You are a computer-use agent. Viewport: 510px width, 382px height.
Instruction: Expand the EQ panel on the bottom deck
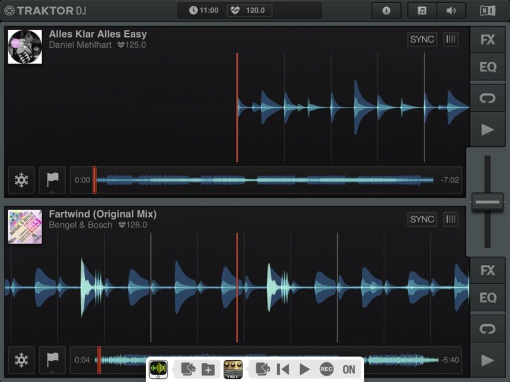point(488,298)
